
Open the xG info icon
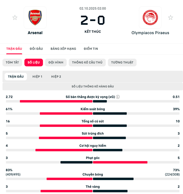tap(118, 97)
